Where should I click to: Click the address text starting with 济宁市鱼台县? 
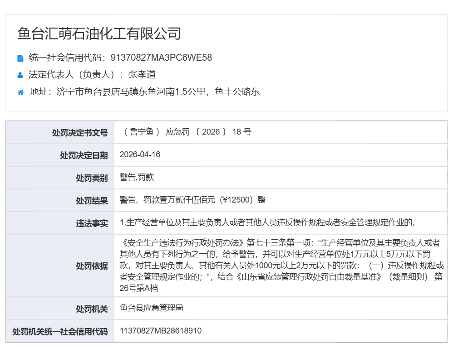click(158, 92)
